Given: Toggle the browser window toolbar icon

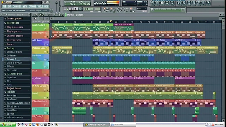Looking at the screenshot, I should 167,3.
